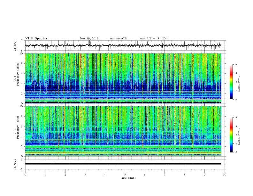This screenshot has height=196, width=253.
Task: Click inside the ch.2 spectrogram panel
Action: coord(123,131)
